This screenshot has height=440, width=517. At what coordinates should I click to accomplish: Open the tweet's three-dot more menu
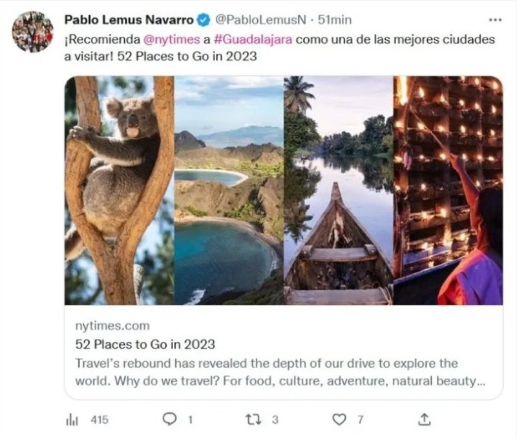494,21
